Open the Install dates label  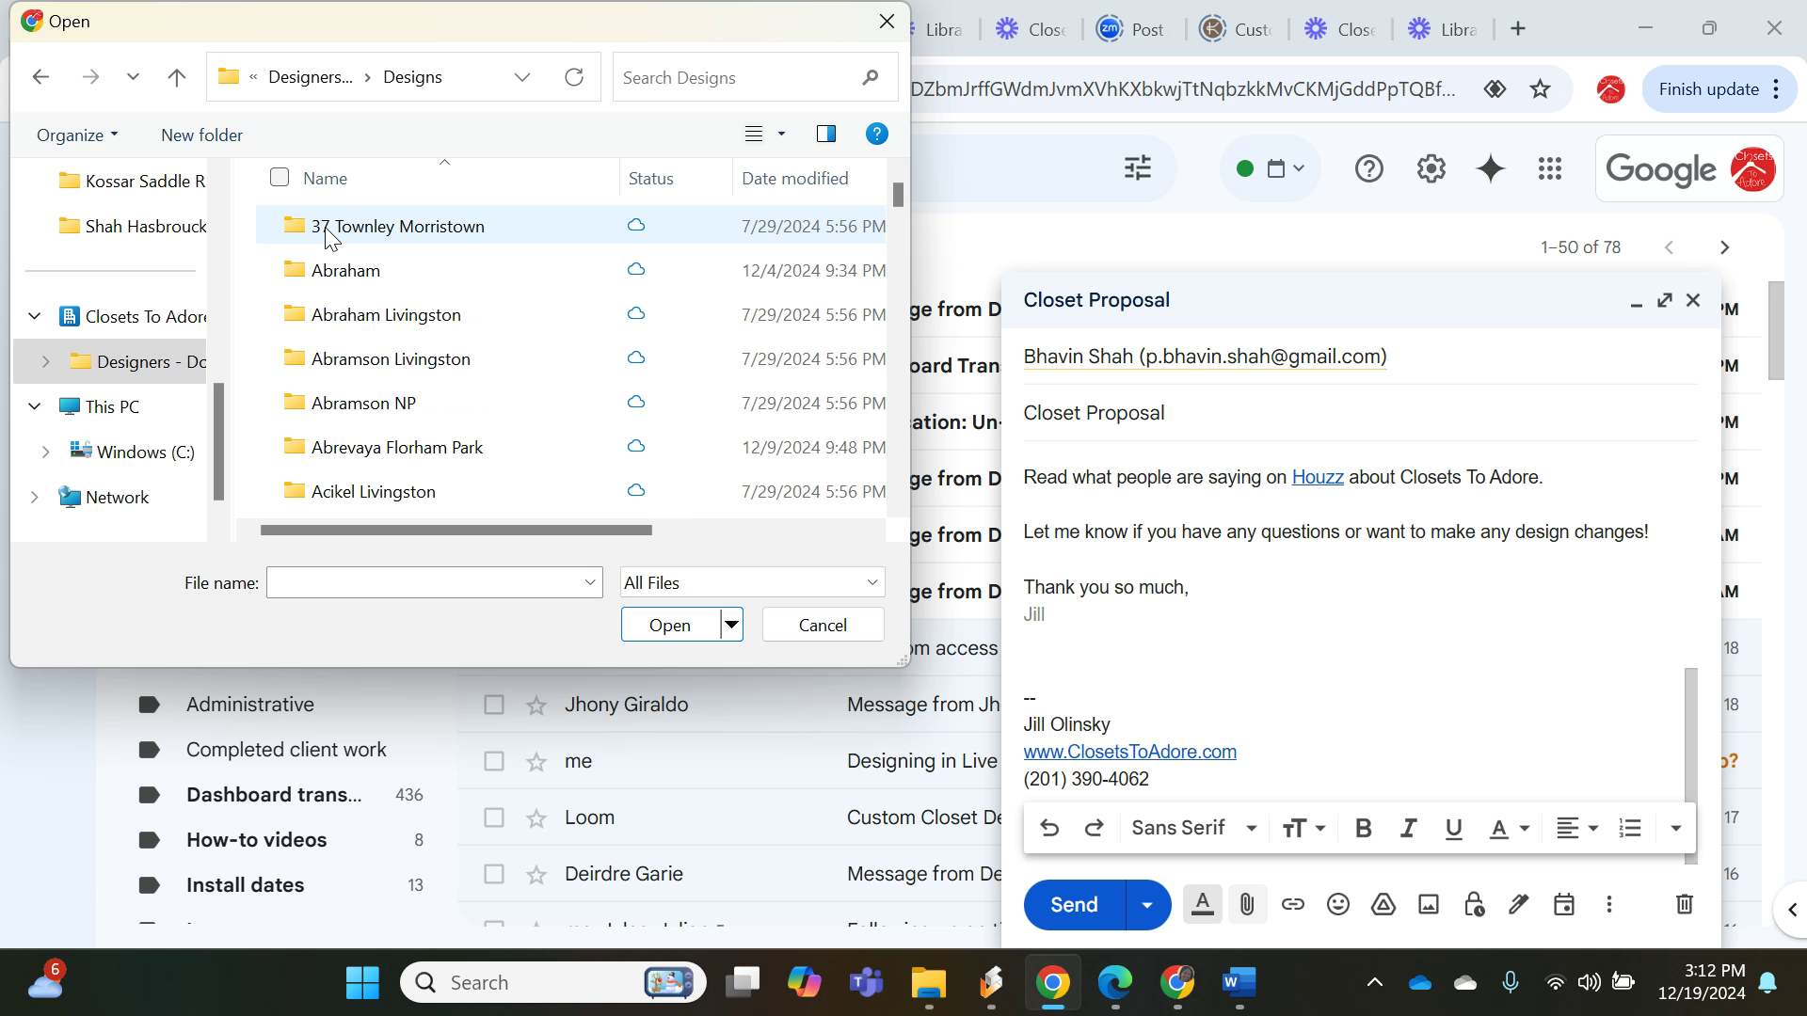[x=245, y=885]
